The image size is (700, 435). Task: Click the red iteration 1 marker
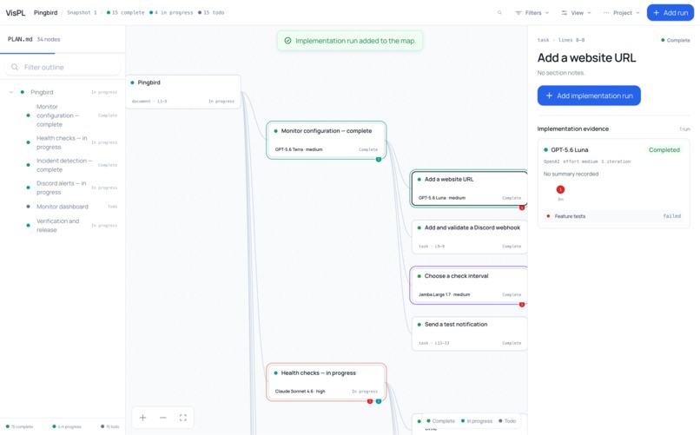point(560,189)
